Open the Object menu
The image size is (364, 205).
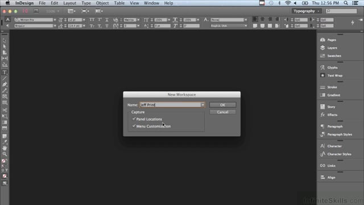pyautogui.click(x=102, y=3)
